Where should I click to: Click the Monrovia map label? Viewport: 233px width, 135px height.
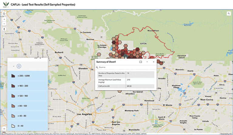(x=180, y=70)
